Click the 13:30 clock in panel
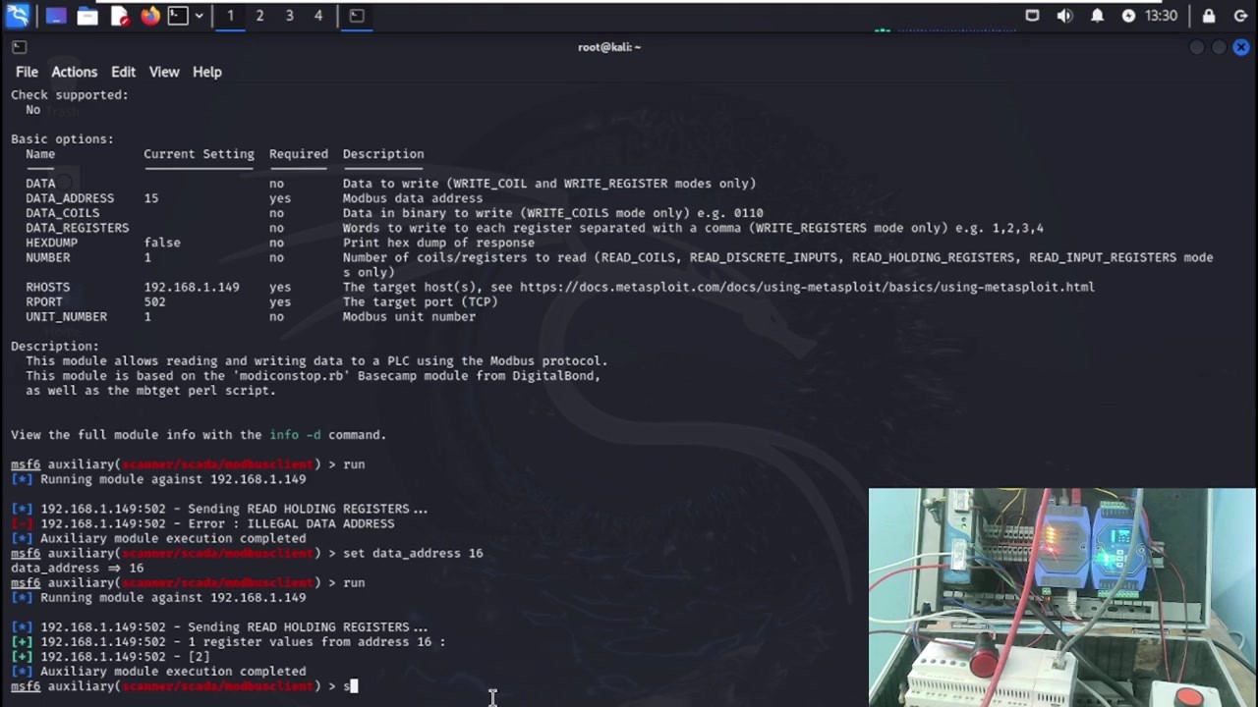Viewport: 1258px width, 707px height. [x=1161, y=16]
